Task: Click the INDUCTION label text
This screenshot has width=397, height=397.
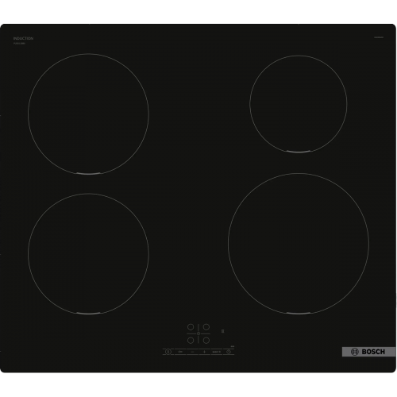Action: [x=23, y=38]
